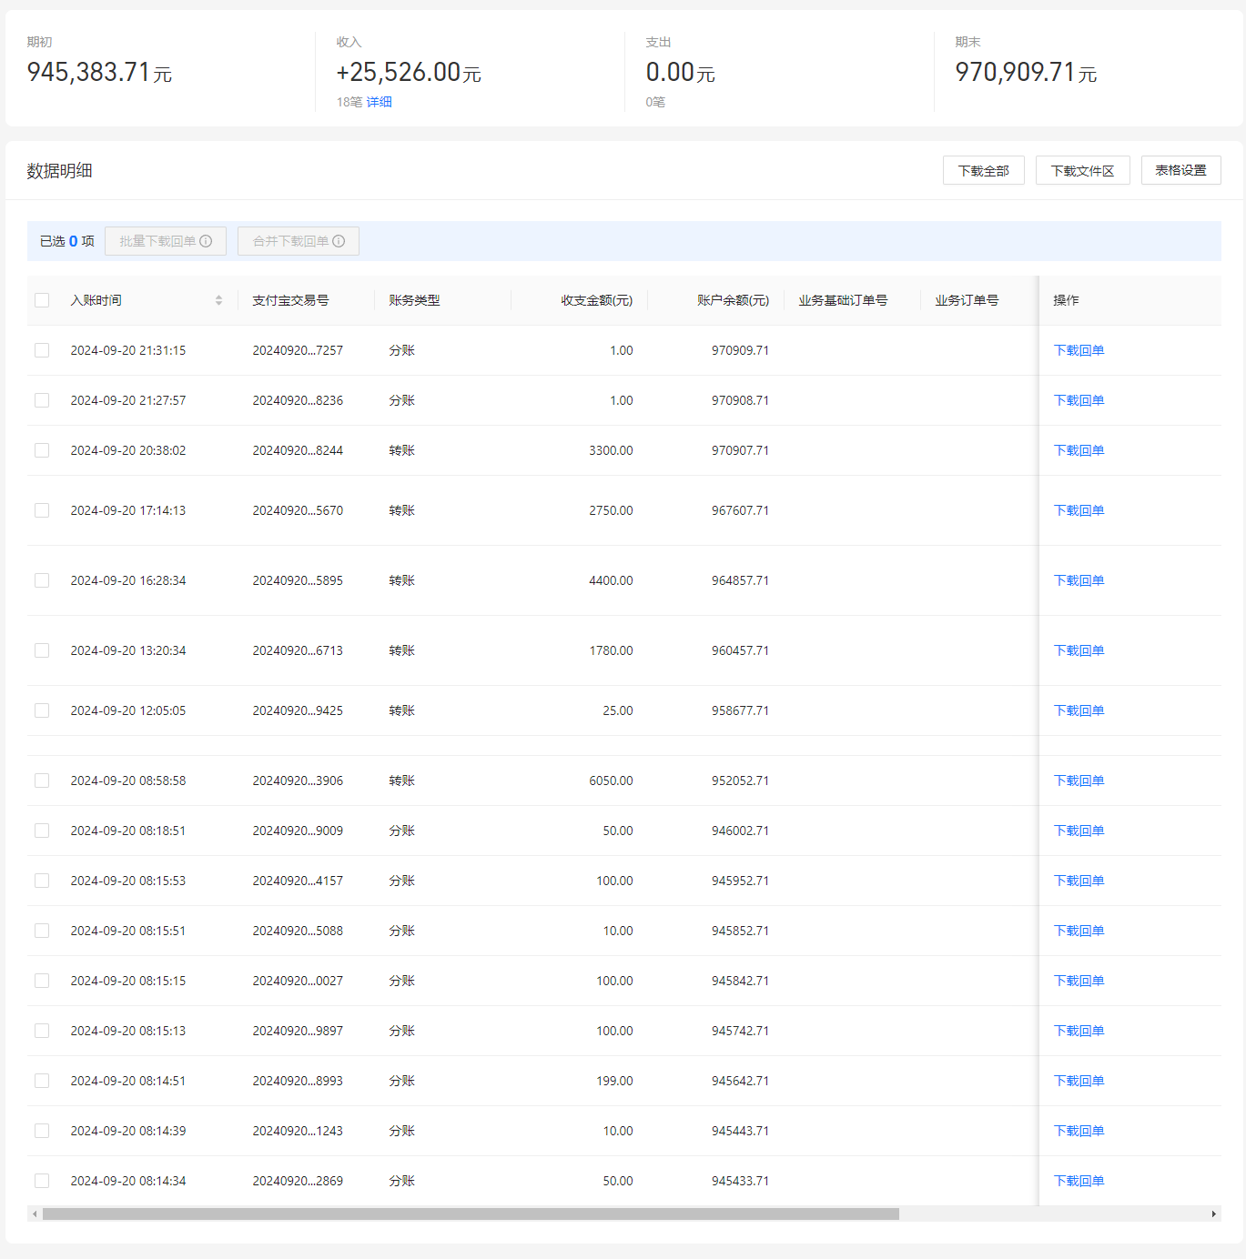1246x1259 pixels.
Task: Check the row dated 2024-09-20 08:18:51
Action: click(x=42, y=831)
